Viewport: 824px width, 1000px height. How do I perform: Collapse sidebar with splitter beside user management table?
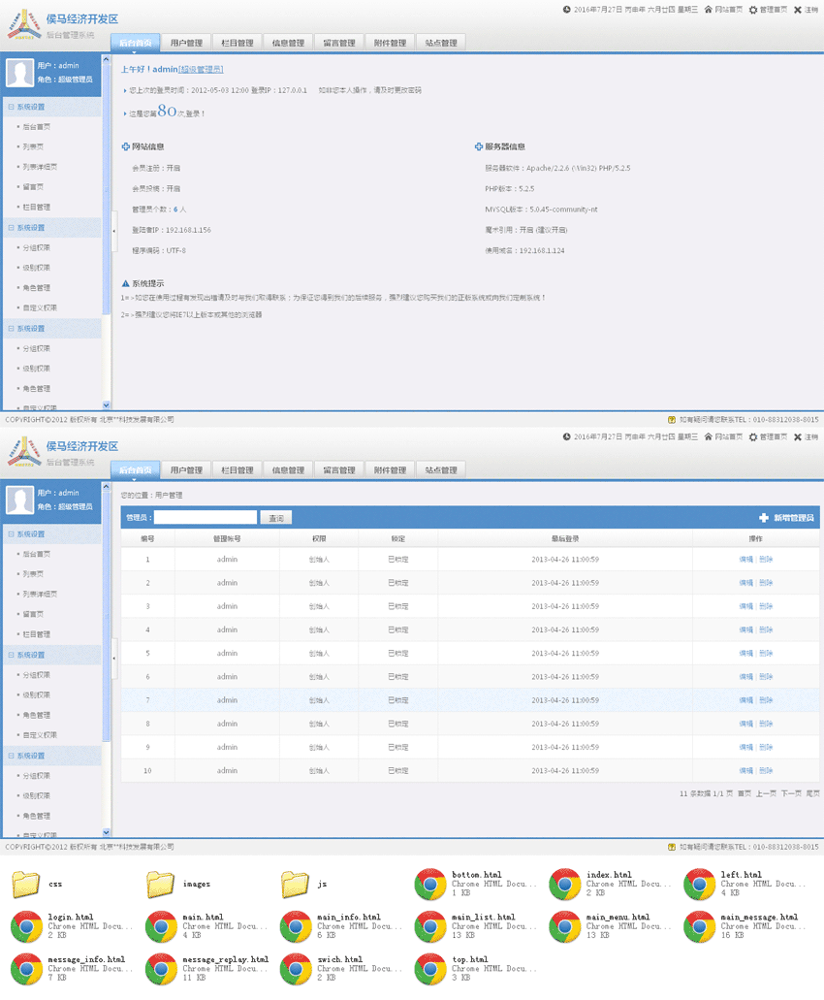[113, 658]
